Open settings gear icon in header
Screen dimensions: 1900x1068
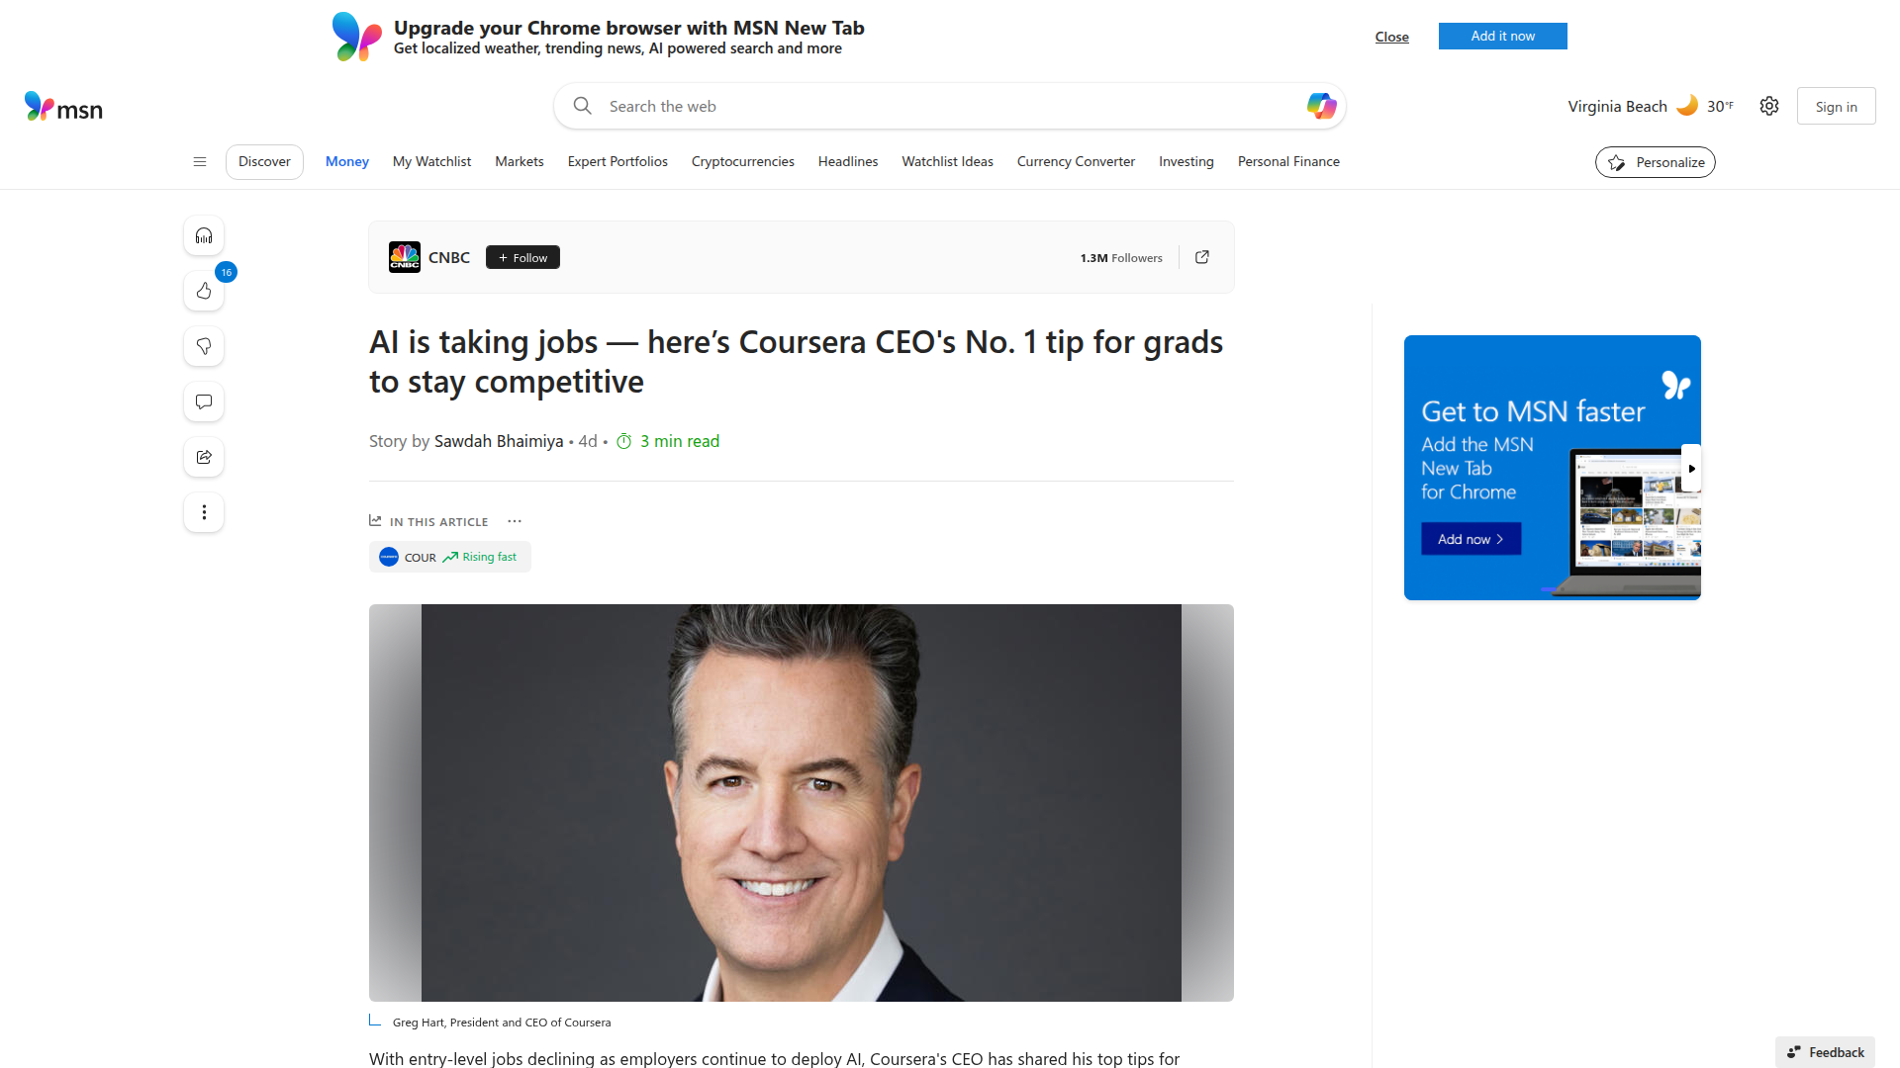tap(1769, 106)
